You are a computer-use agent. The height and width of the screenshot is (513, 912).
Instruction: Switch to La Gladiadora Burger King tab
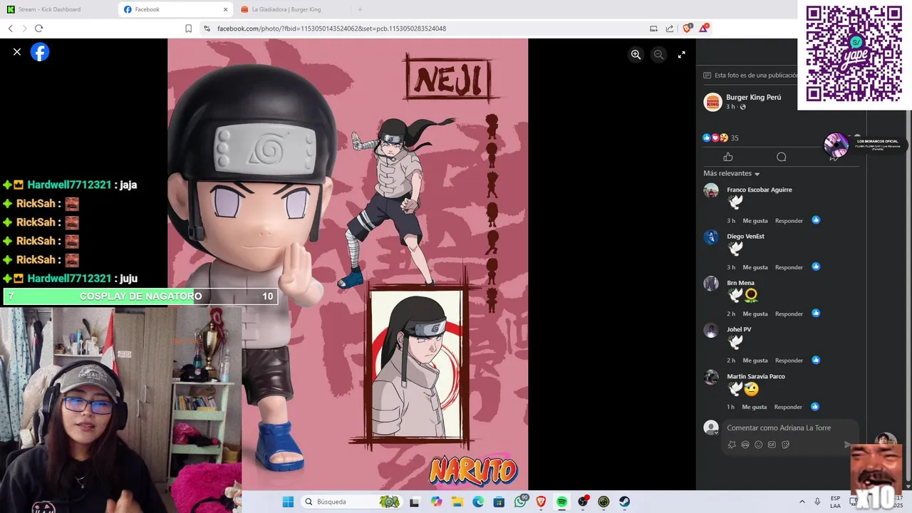(x=286, y=9)
